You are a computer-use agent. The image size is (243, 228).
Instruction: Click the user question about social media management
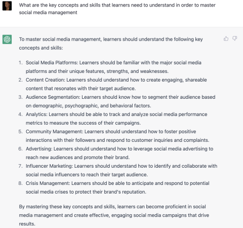[117, 9]
